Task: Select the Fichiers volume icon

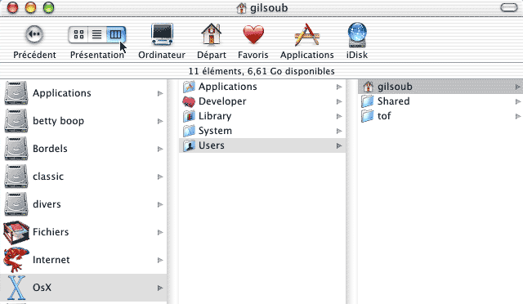Action: point(16,232)
